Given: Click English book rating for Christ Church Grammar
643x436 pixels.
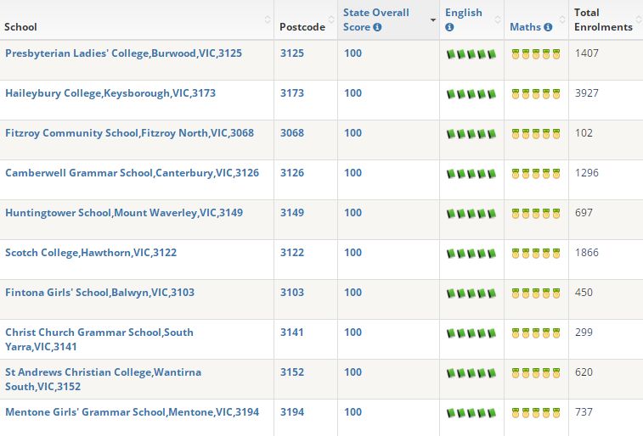Looking at the screenshot, I should point(471,333).
